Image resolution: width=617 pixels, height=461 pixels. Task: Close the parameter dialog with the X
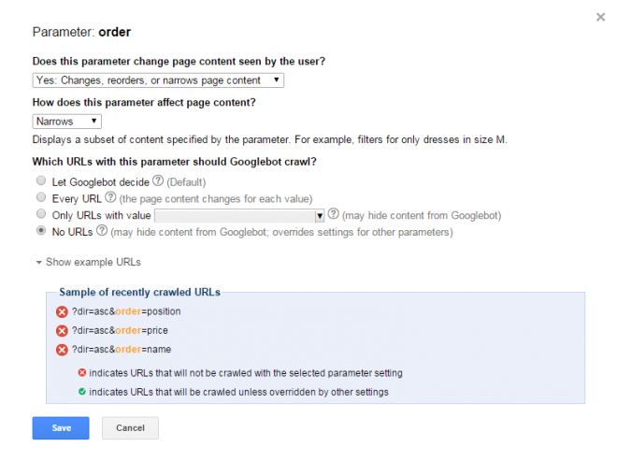click(599, 18)
